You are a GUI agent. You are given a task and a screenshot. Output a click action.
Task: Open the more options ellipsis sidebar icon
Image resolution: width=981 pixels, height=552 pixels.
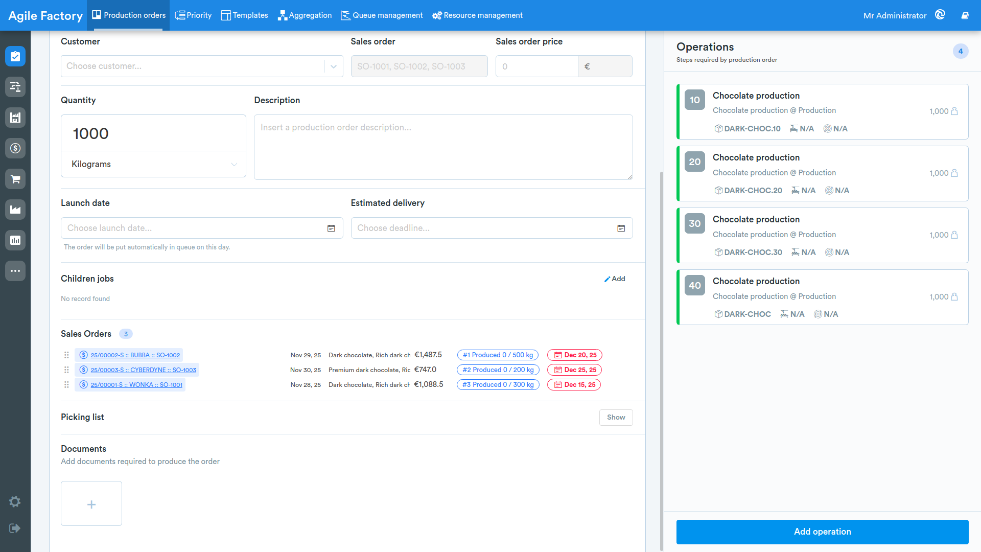pyautogui.click(x=15, y=271)
